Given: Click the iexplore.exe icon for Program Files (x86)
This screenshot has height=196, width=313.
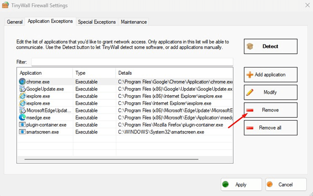Looking at the screenshot, I should (x=22, y=96).
